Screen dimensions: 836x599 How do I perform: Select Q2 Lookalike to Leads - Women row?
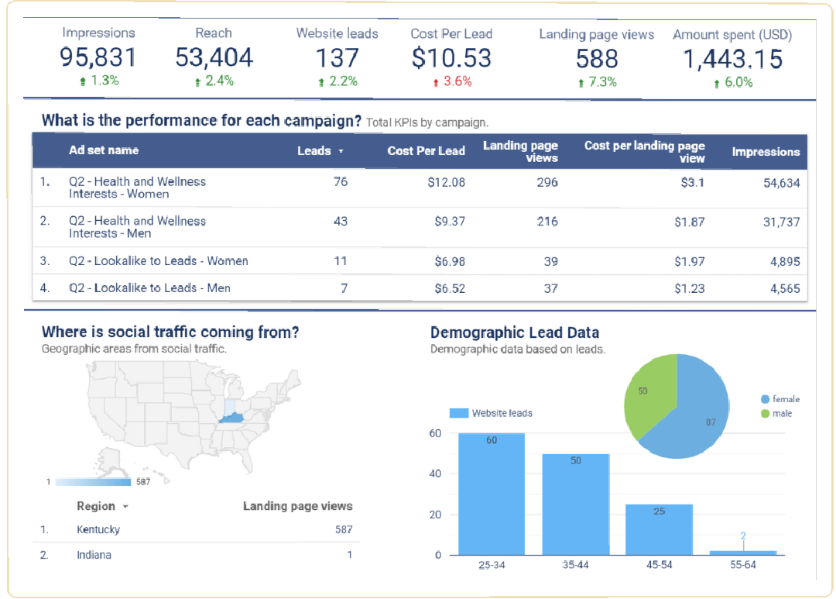pos(158,261)
